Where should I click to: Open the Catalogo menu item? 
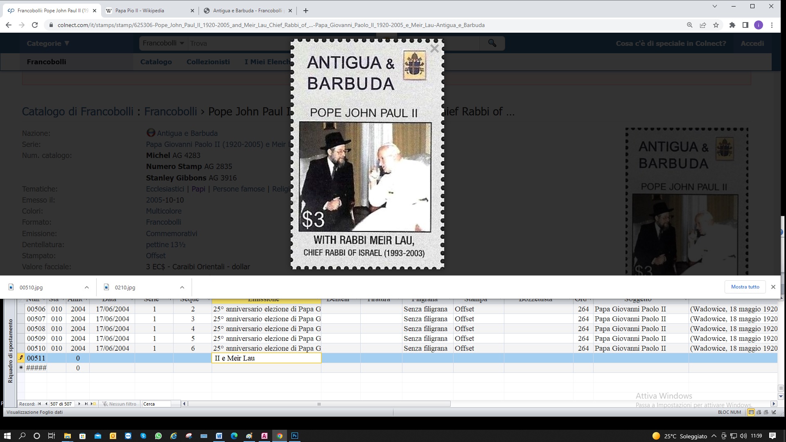[156, 62]
